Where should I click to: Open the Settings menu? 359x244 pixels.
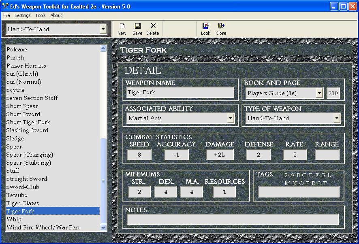coord(22,15)
